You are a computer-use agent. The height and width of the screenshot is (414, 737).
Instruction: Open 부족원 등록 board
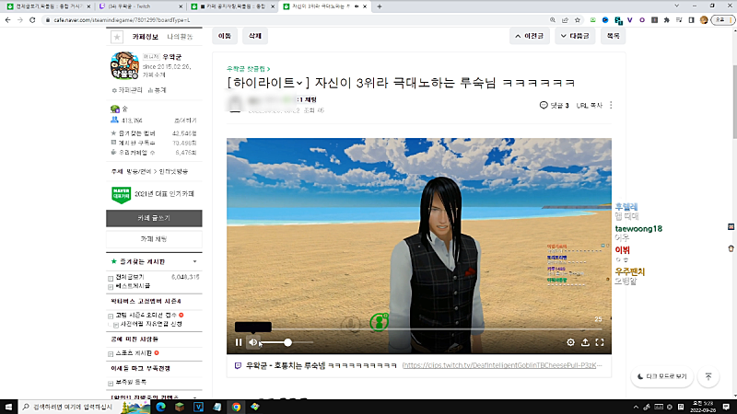131,382
